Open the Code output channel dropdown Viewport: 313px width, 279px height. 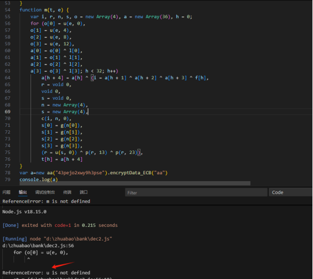(290, 192)
